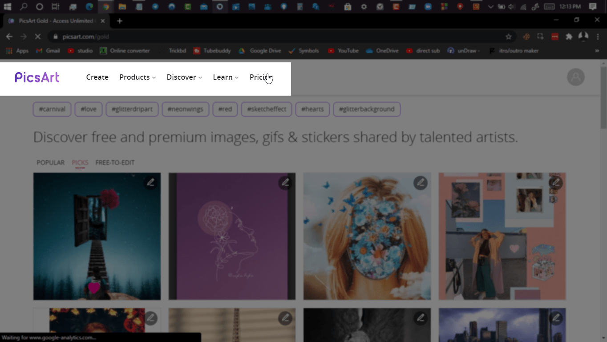Viewport: 607px width, 342px height.
Task: Open the pink collage image
Action: [x=502, y=236]
